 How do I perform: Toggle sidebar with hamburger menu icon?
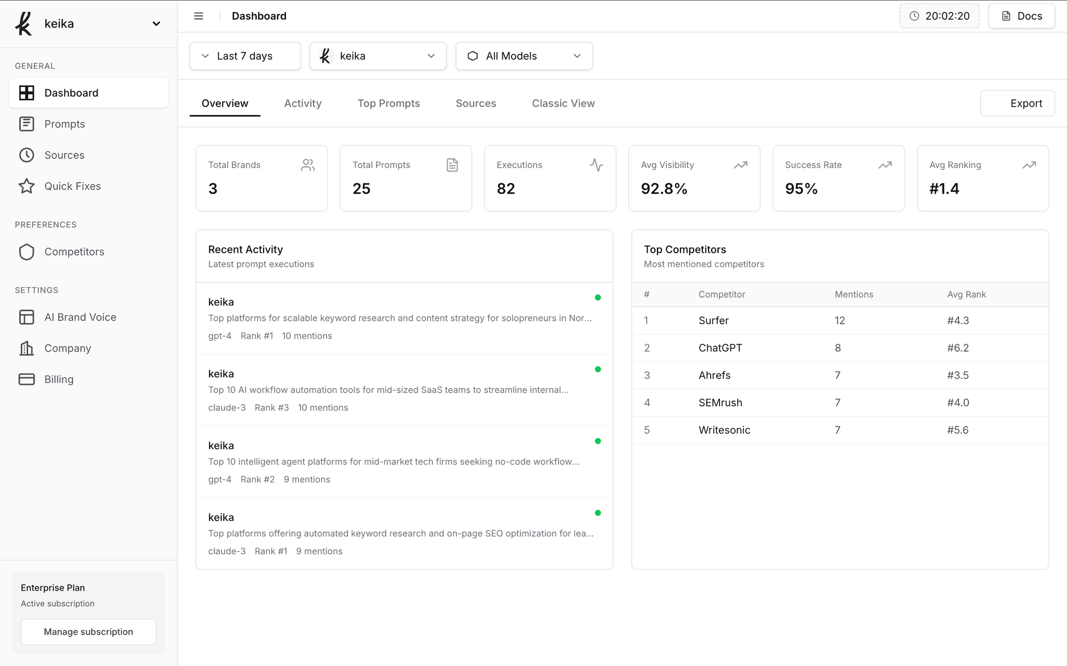[x=198, y=16]
